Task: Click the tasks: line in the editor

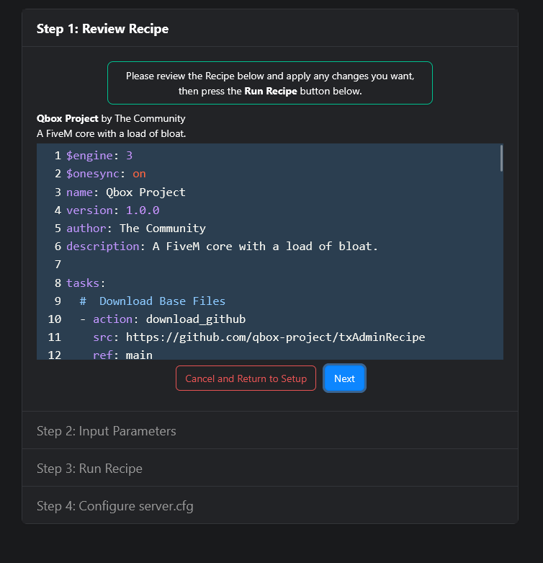Action: click(86, 283)
